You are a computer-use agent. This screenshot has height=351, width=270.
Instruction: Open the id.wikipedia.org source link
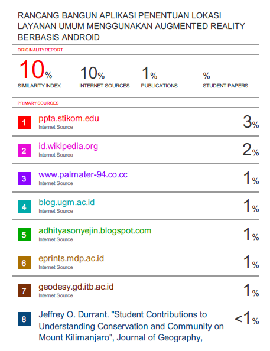[x=69, y=146]
